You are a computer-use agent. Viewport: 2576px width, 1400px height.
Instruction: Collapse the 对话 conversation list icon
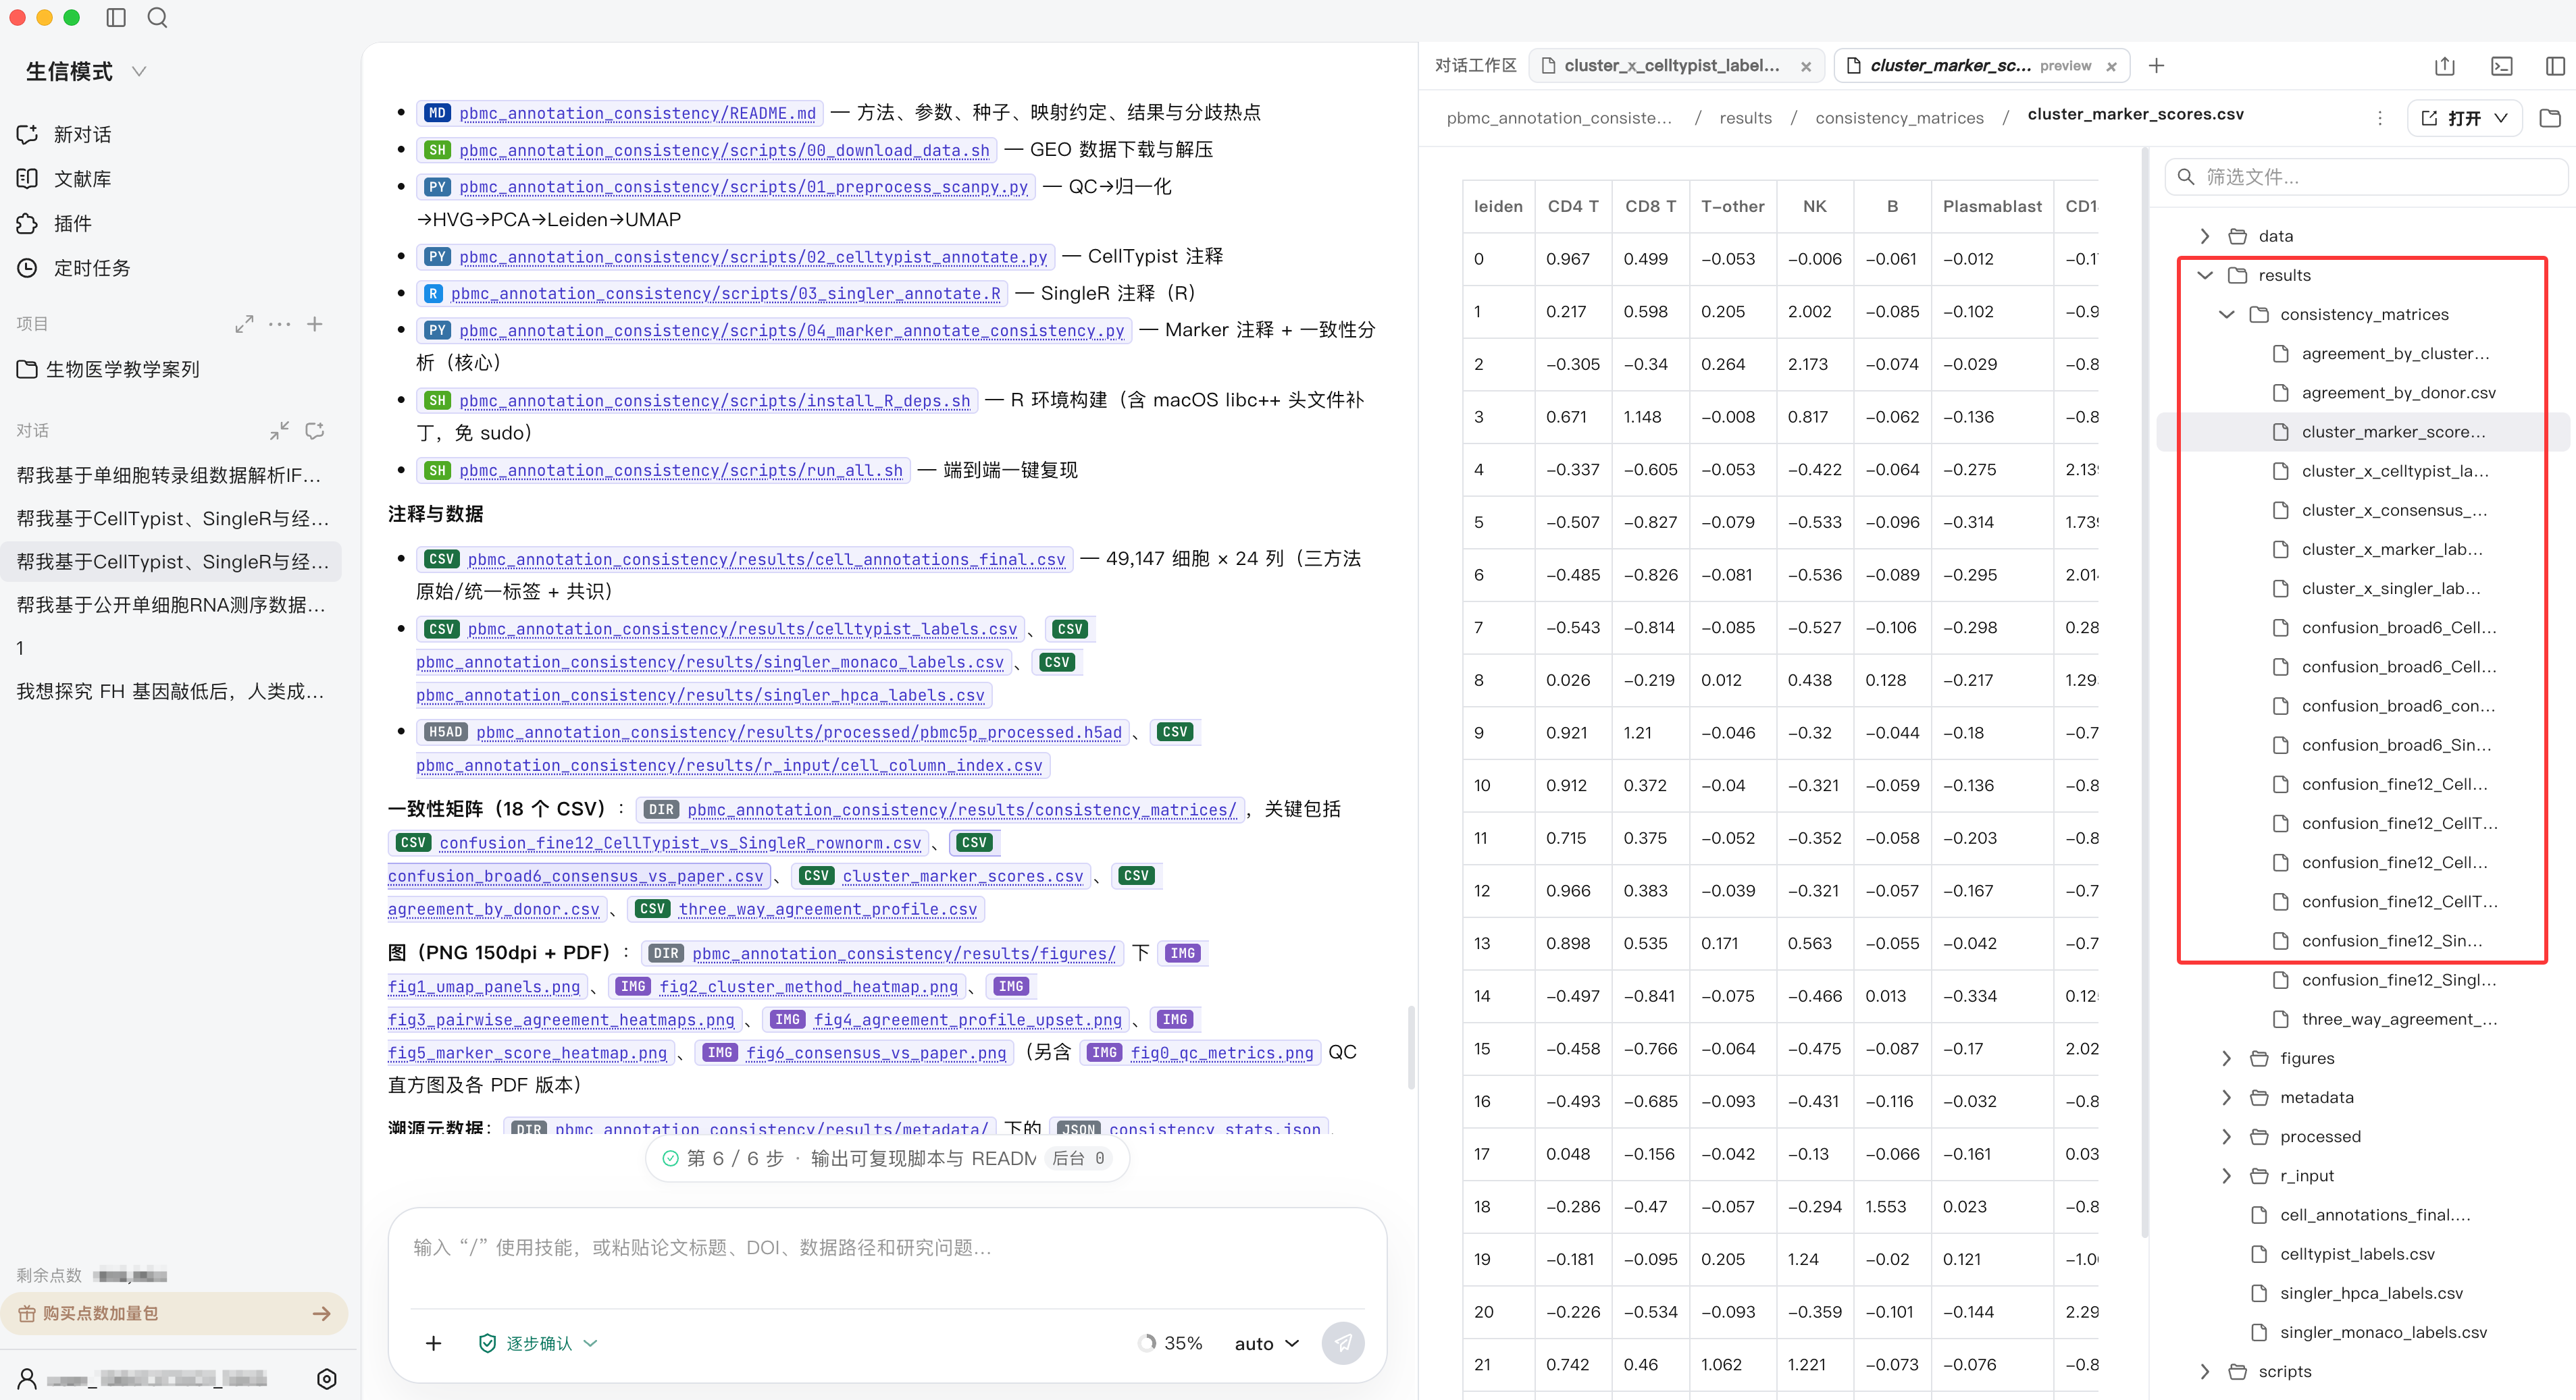click(279, 431)
